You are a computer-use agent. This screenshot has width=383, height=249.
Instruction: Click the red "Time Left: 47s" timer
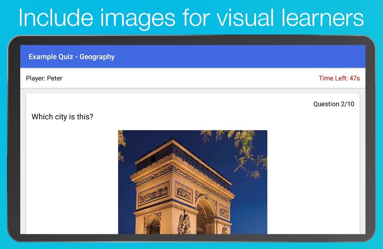click(x=339, y=78)
